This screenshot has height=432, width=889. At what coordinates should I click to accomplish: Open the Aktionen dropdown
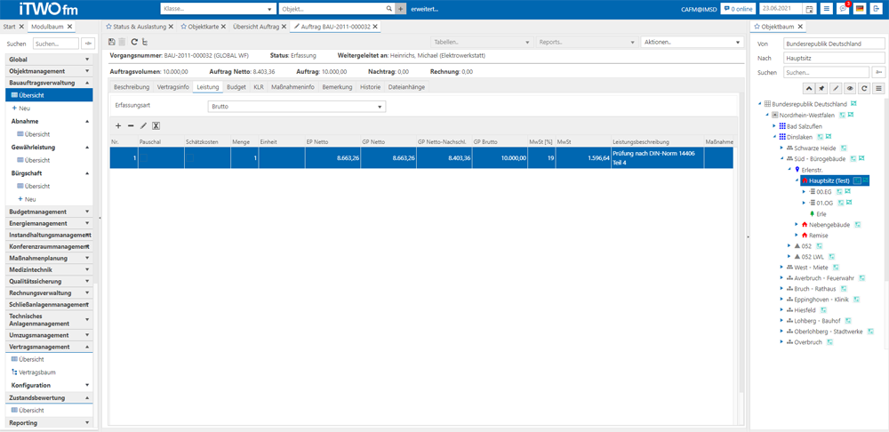point(692,43)
